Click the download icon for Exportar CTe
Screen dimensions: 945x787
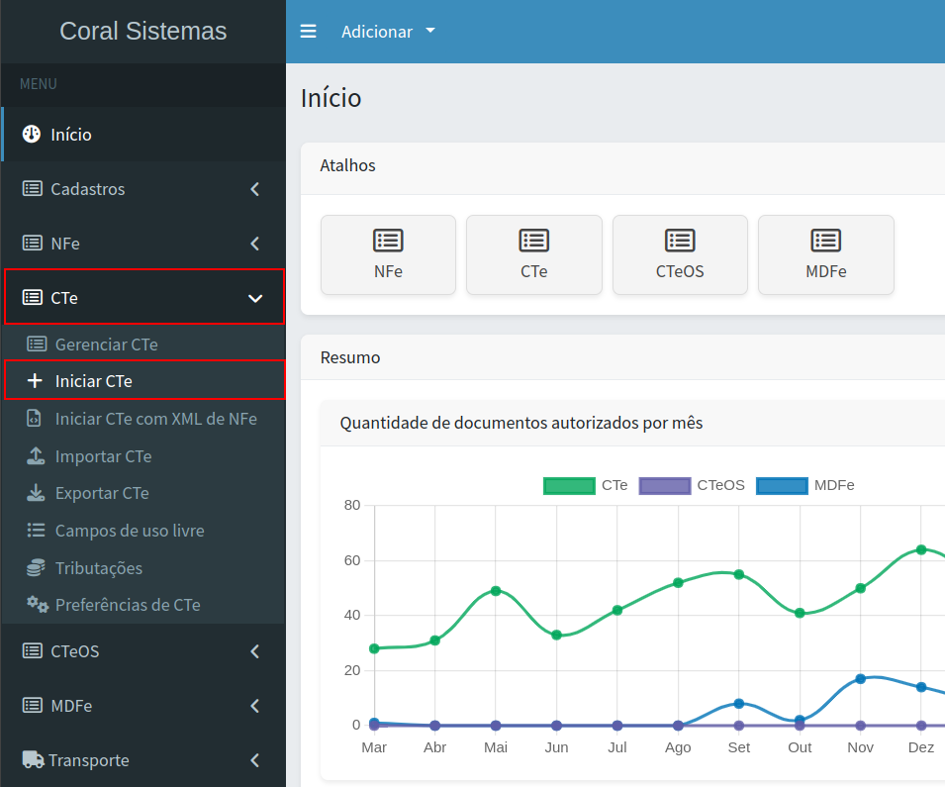(36, 493)
